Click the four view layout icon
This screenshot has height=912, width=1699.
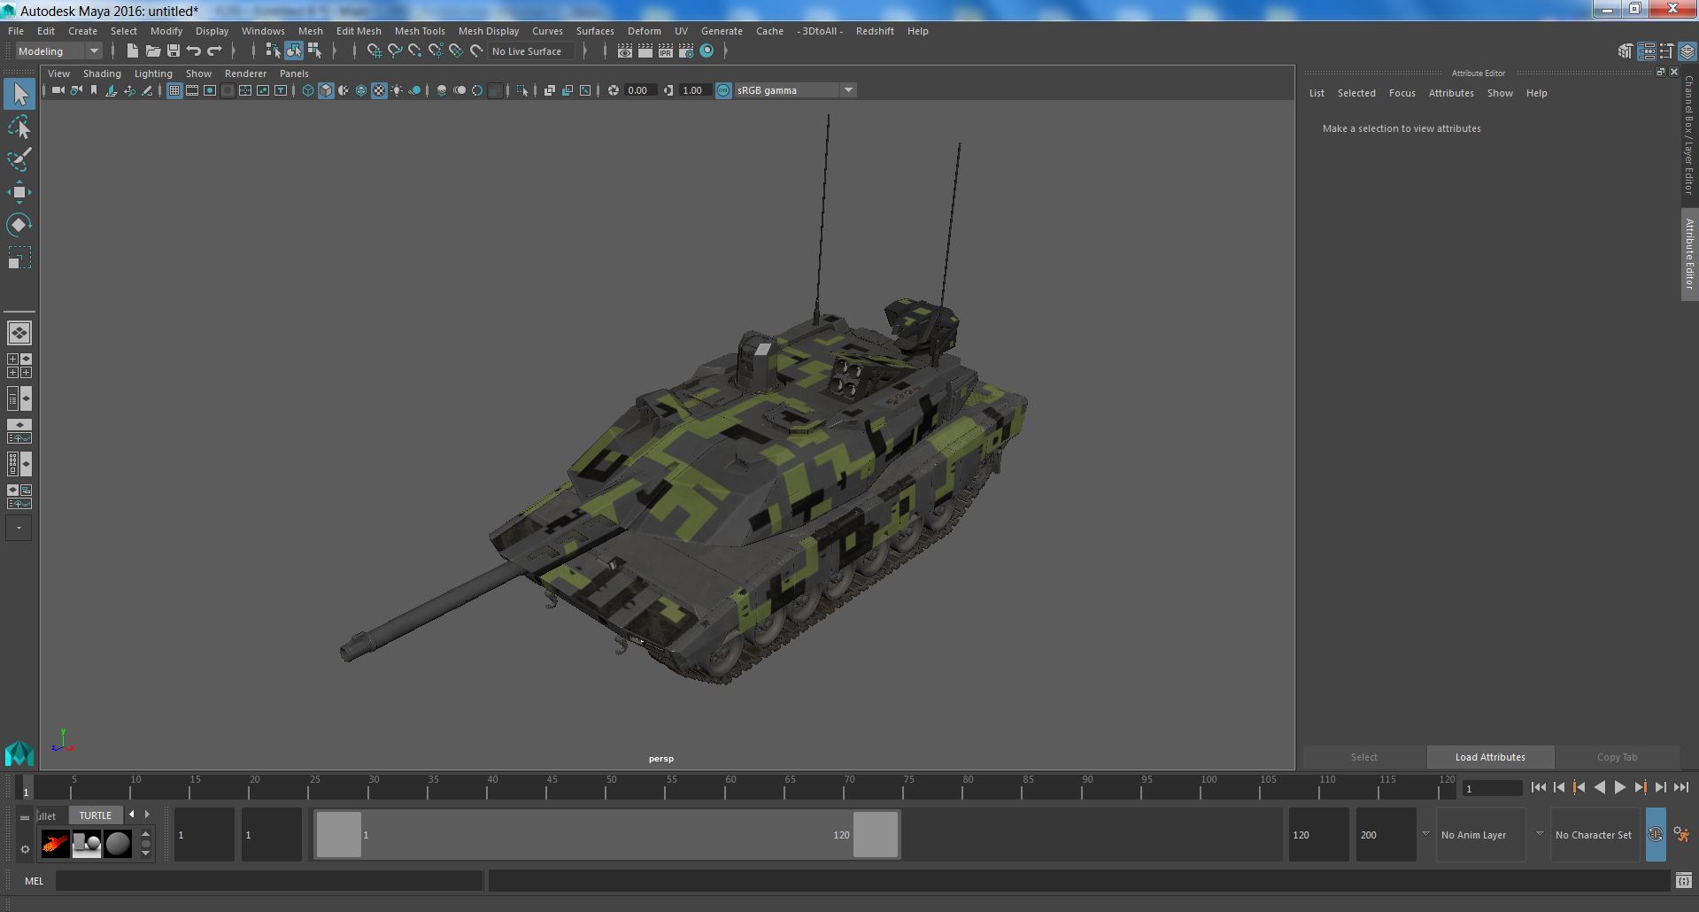tap(19, 366)
